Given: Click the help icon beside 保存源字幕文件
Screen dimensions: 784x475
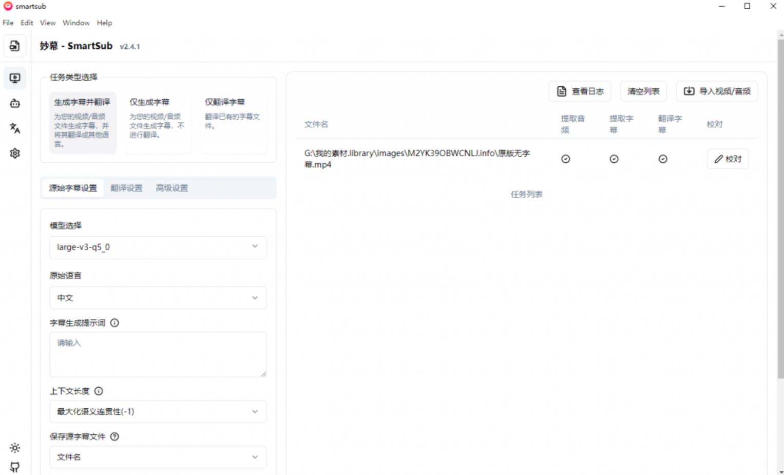Looking at the screenshot, I should pyautogui.click(x=114, y=436).
